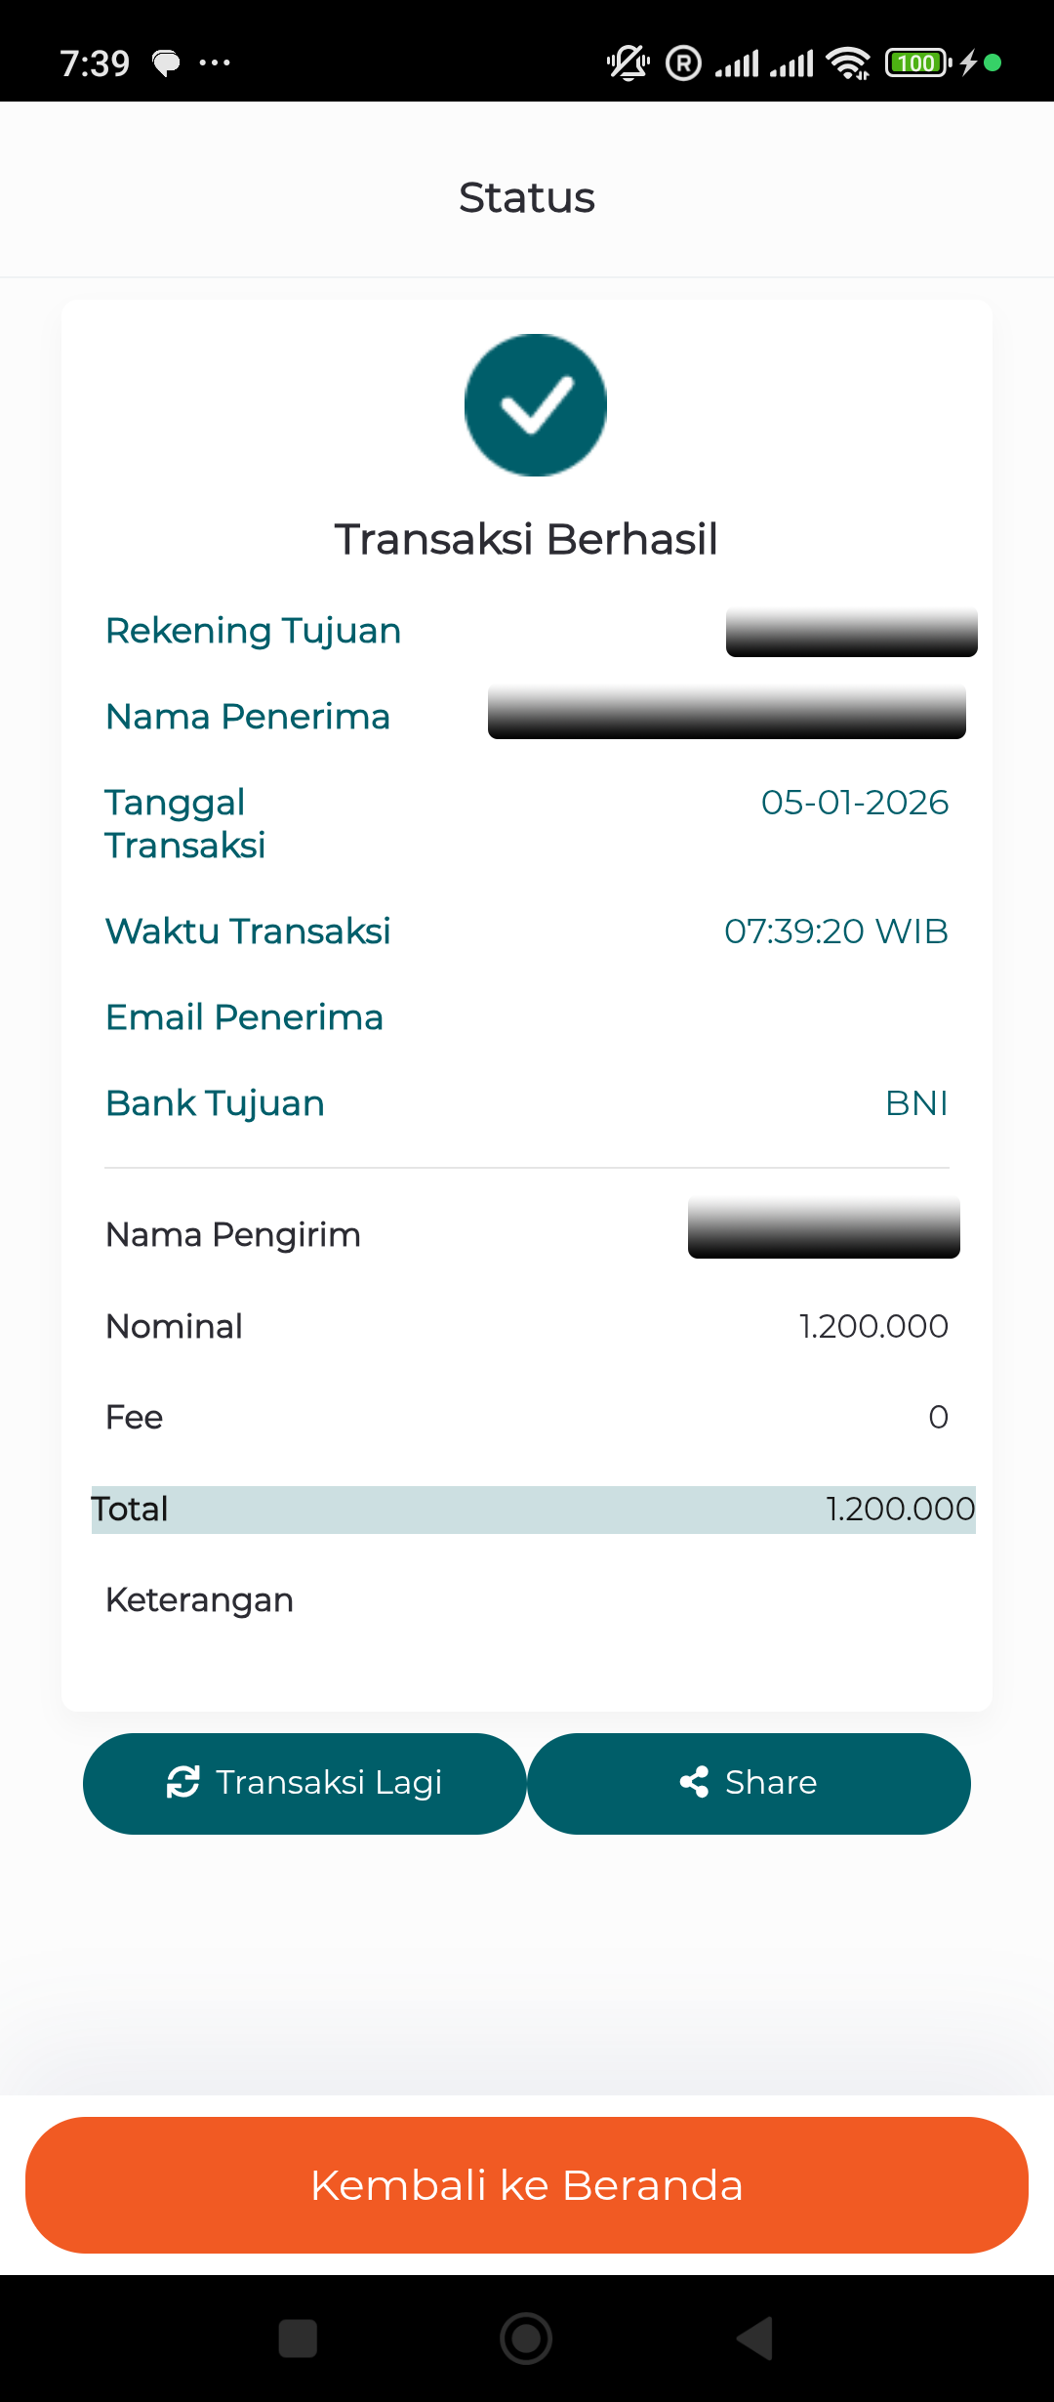Tap the battery indicator showing 100

point(917,63)
